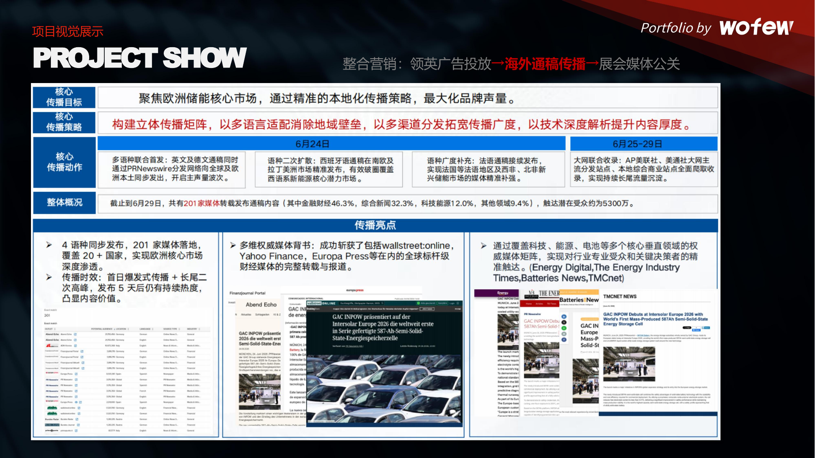Open the TMCNET headline about GAC INPOW debut
Screen dimensions: 815x458
tap(655, 319)
